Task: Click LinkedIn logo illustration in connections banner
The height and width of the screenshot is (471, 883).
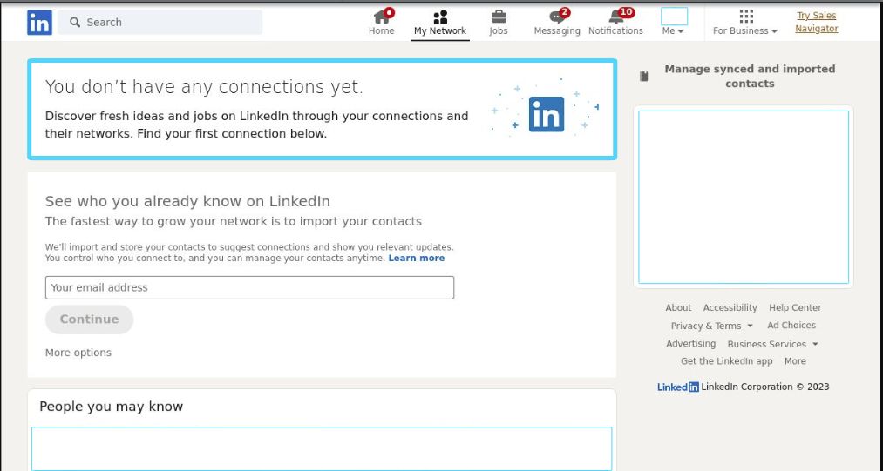Action: 547,114
